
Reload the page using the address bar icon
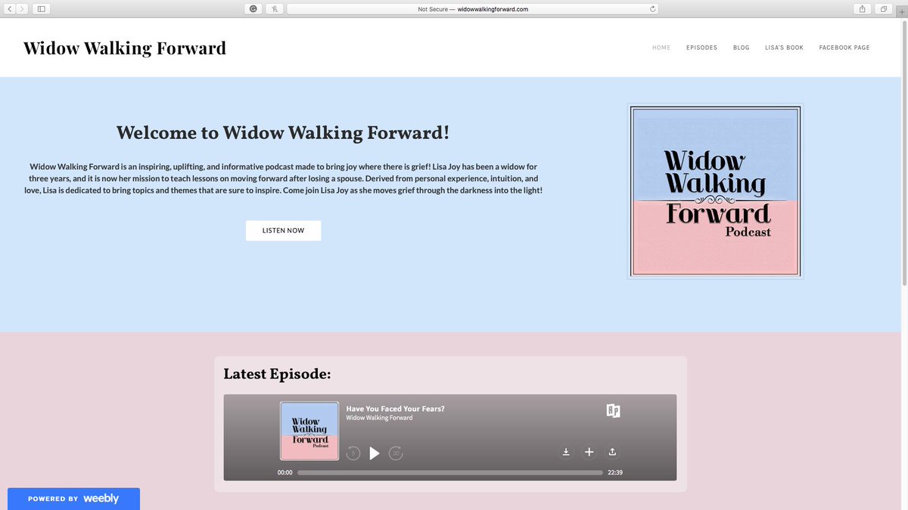pos(652,9)
